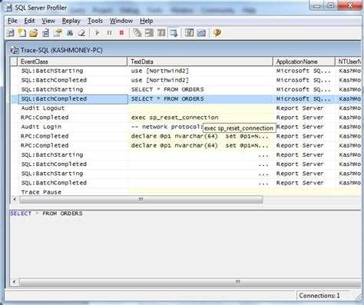364x305 pixels.
Task: Click the Help question mark toolbar icon
Action: coord(217,33)
